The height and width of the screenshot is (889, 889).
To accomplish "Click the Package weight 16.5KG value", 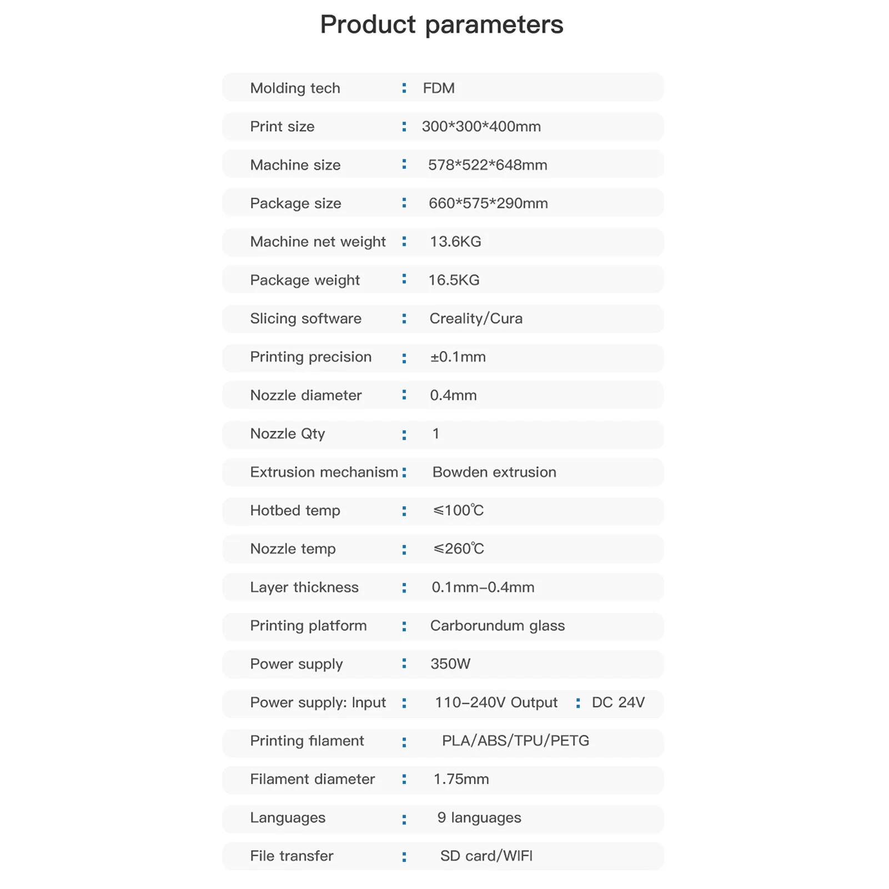I will pos(454,280).
